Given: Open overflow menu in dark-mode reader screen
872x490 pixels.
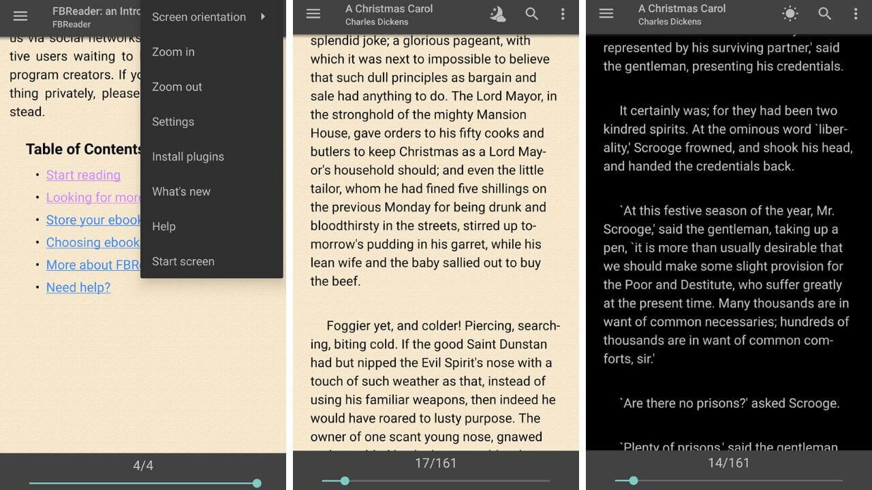Looking at the screenshot, I should 856,14.
